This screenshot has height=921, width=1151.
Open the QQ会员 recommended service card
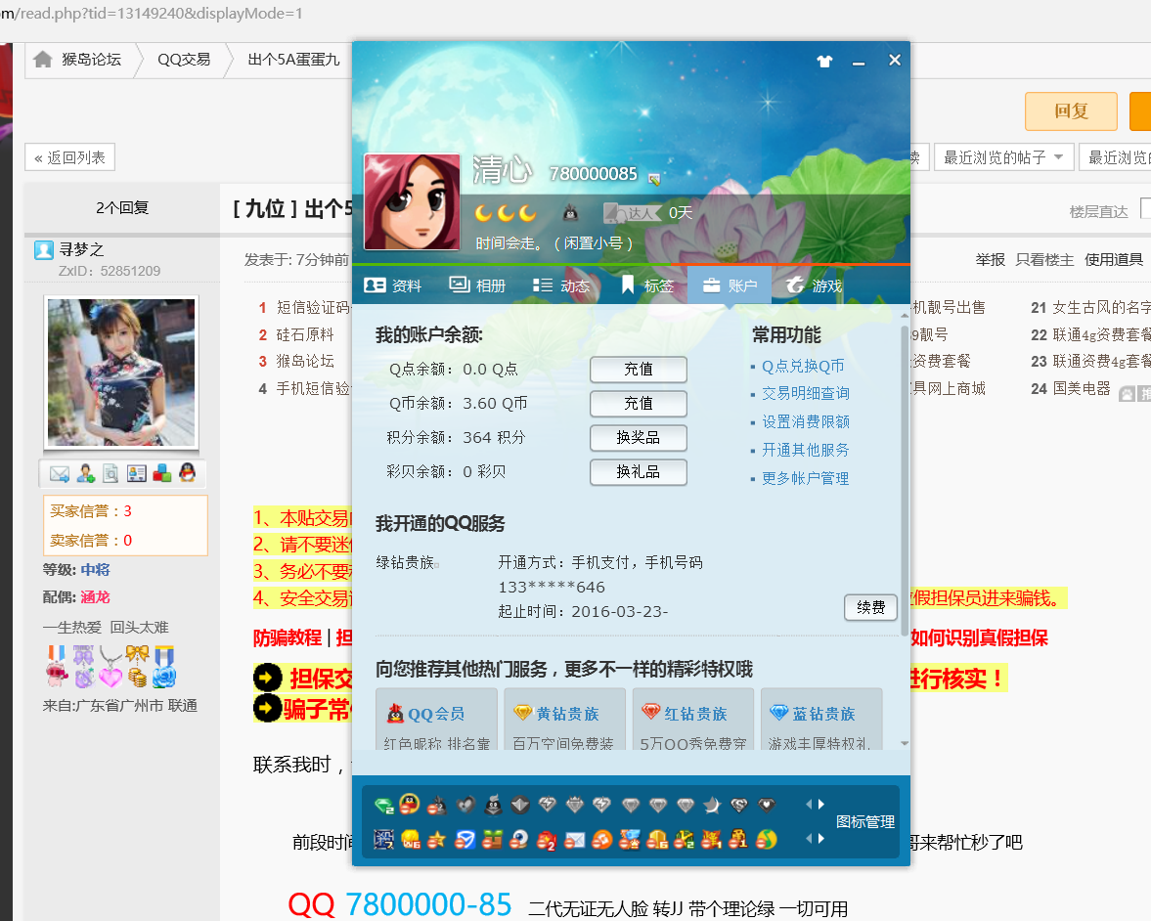click(437, 720)
